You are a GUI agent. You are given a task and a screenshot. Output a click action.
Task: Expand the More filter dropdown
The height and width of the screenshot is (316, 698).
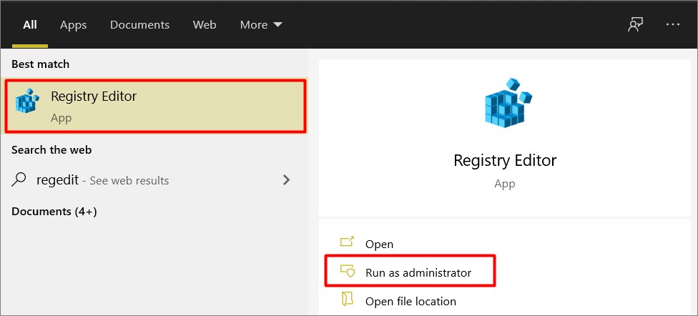[x=261, y=25]
